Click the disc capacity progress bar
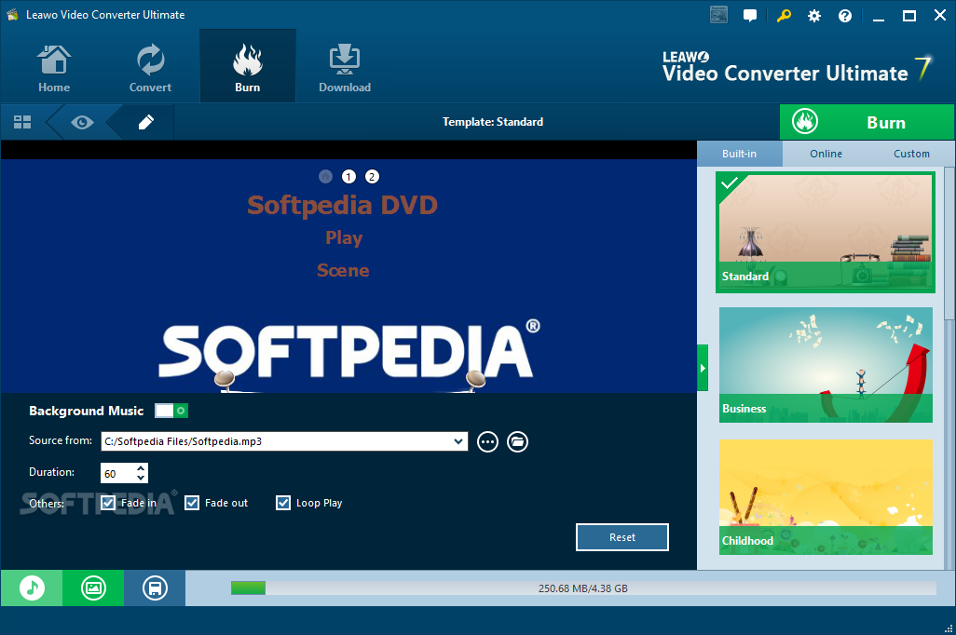The width and height of the screenshot is (956, 635). pyautogui.click(x=583, y=588)
